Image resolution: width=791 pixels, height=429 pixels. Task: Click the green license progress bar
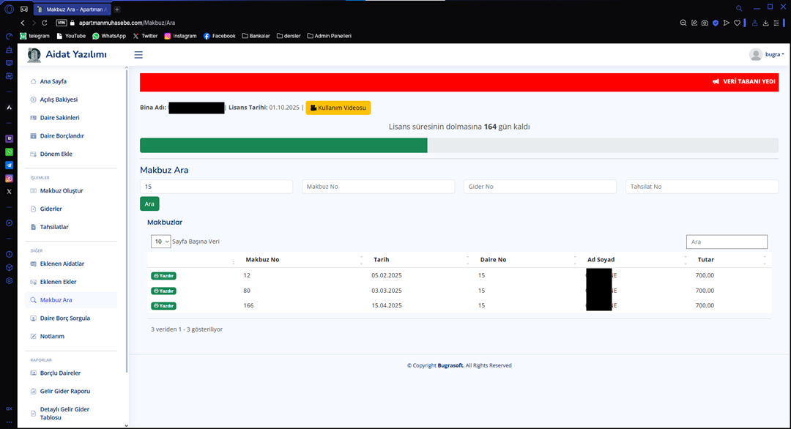pyautogui.click(x=283, y=145)
